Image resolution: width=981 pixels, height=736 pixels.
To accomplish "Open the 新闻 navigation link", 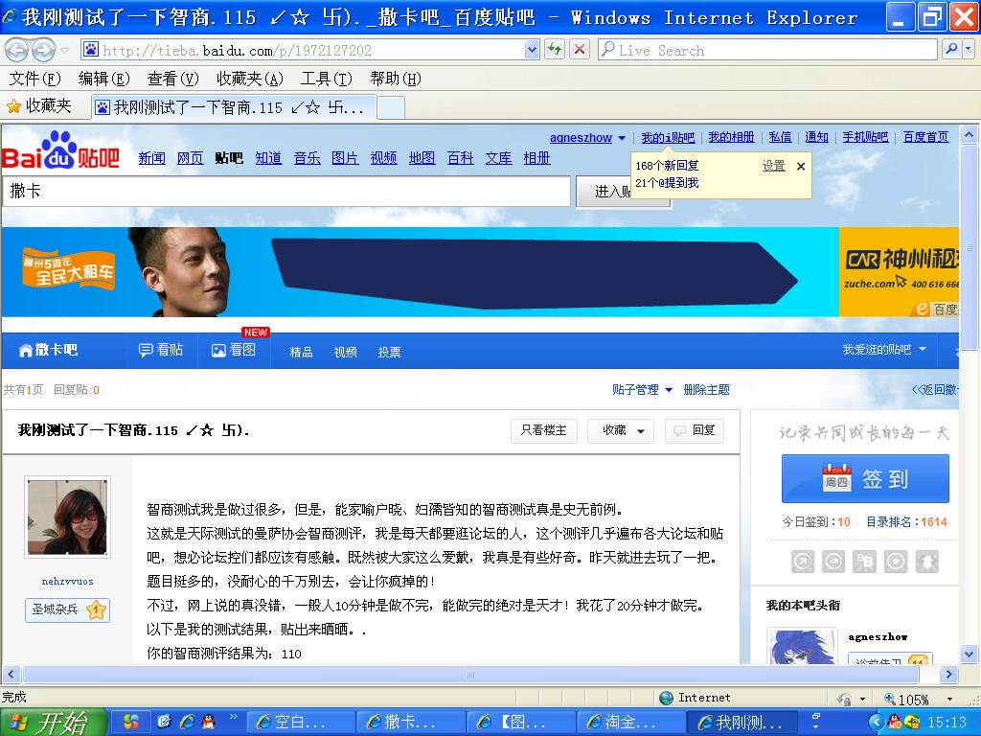I will point(152,158).
